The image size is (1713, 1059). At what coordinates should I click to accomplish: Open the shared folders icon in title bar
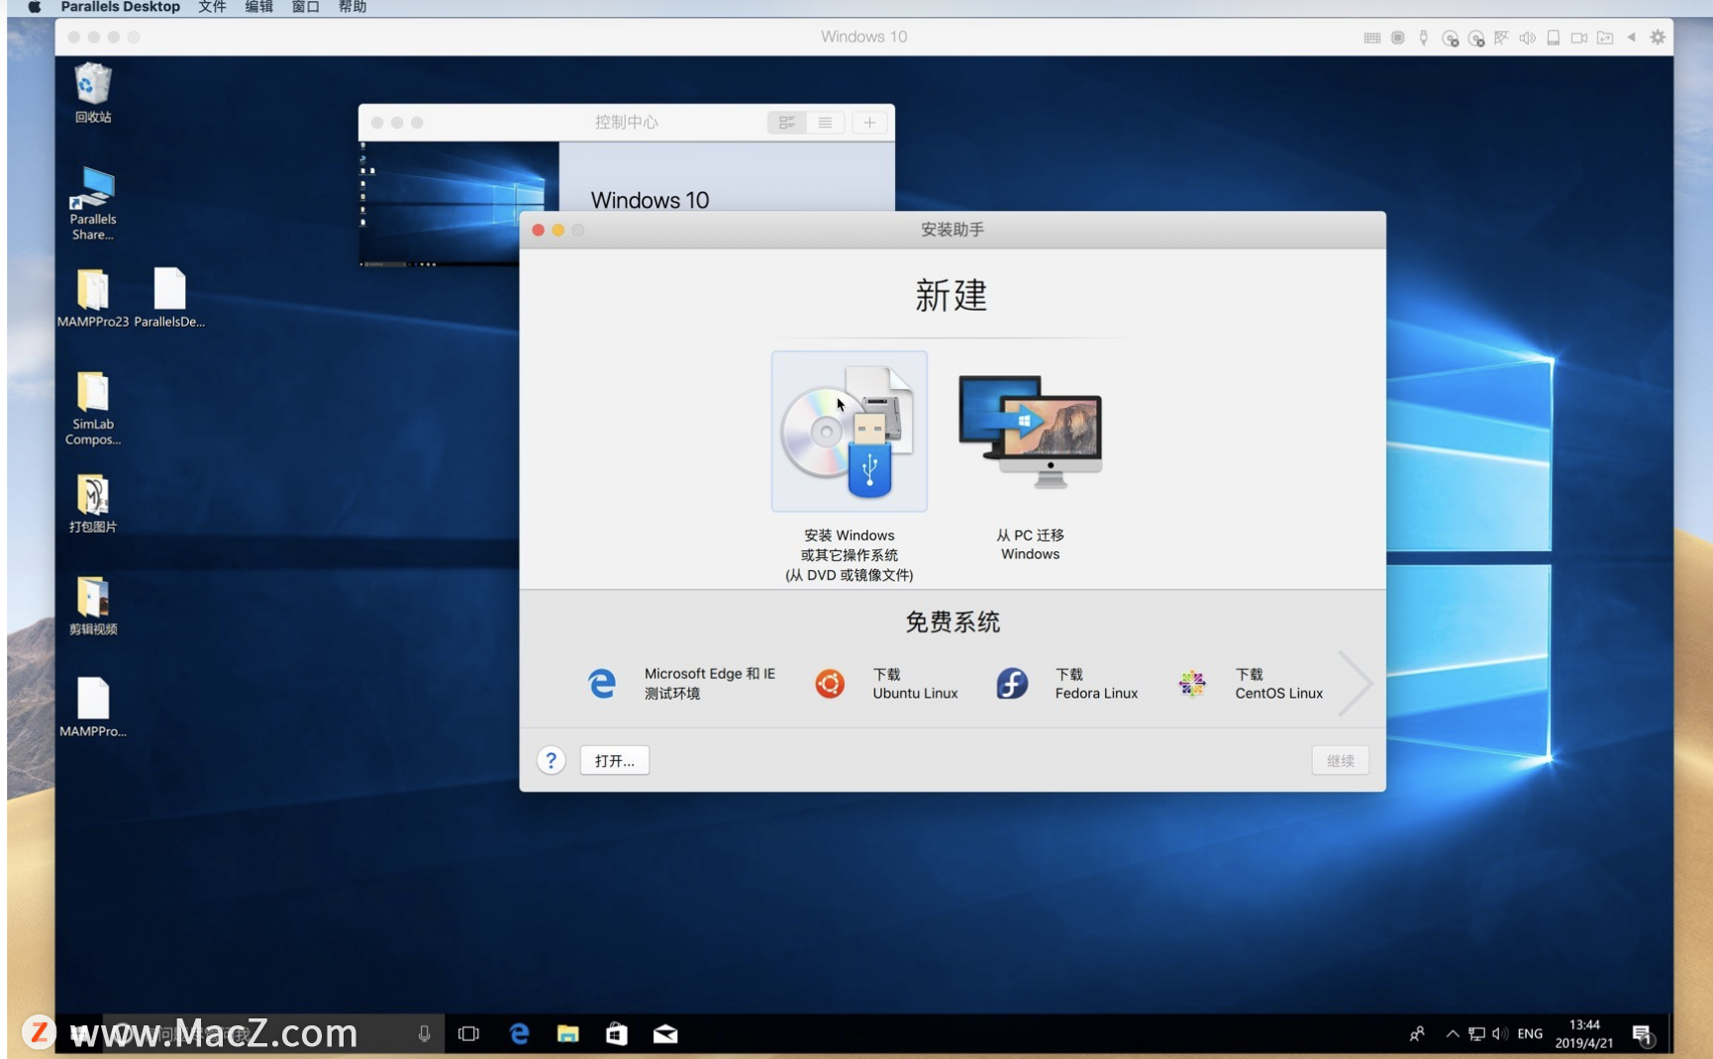pyautogui.click(x=1605, y=38)
